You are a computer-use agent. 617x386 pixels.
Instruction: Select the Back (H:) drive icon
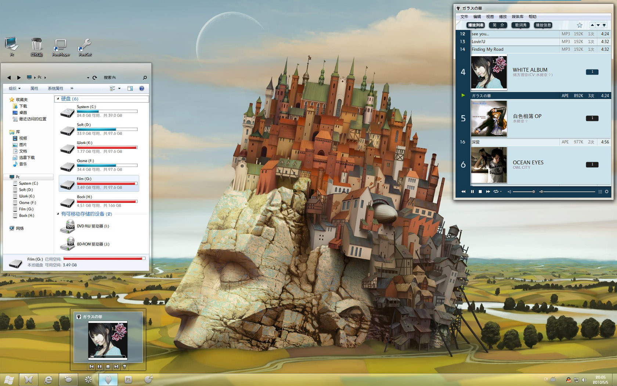pos(67,202)
